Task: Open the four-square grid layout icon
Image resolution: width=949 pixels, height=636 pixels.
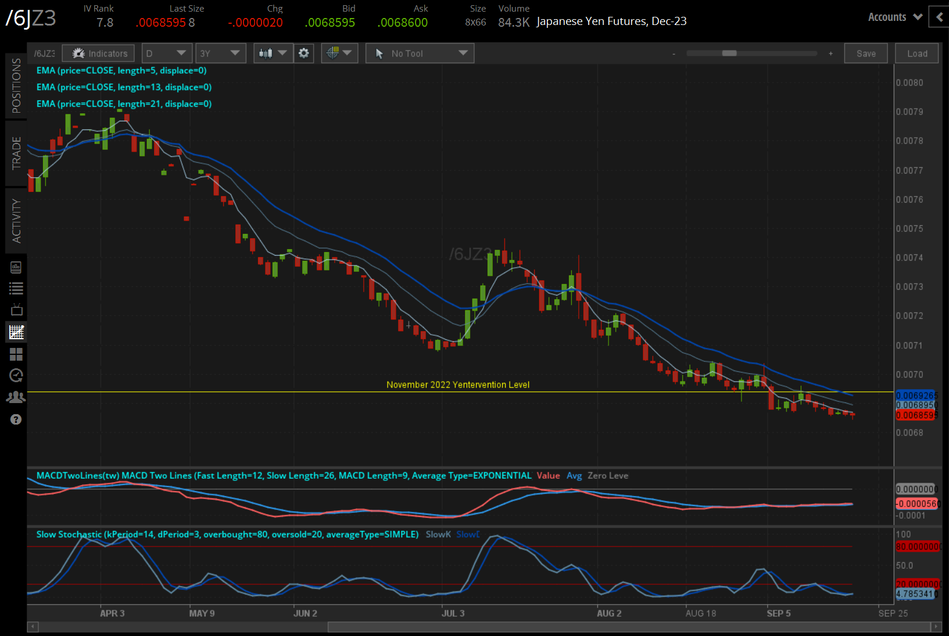Action: 16,354
